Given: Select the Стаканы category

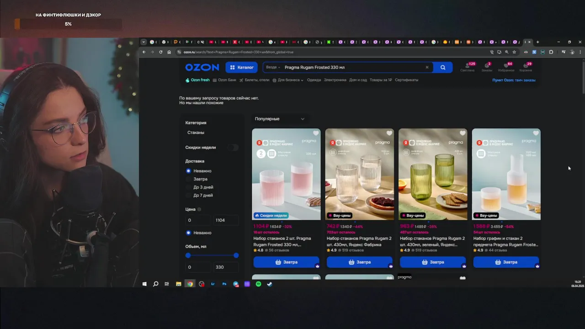Looking at the screenshot, I should (196, 133).
